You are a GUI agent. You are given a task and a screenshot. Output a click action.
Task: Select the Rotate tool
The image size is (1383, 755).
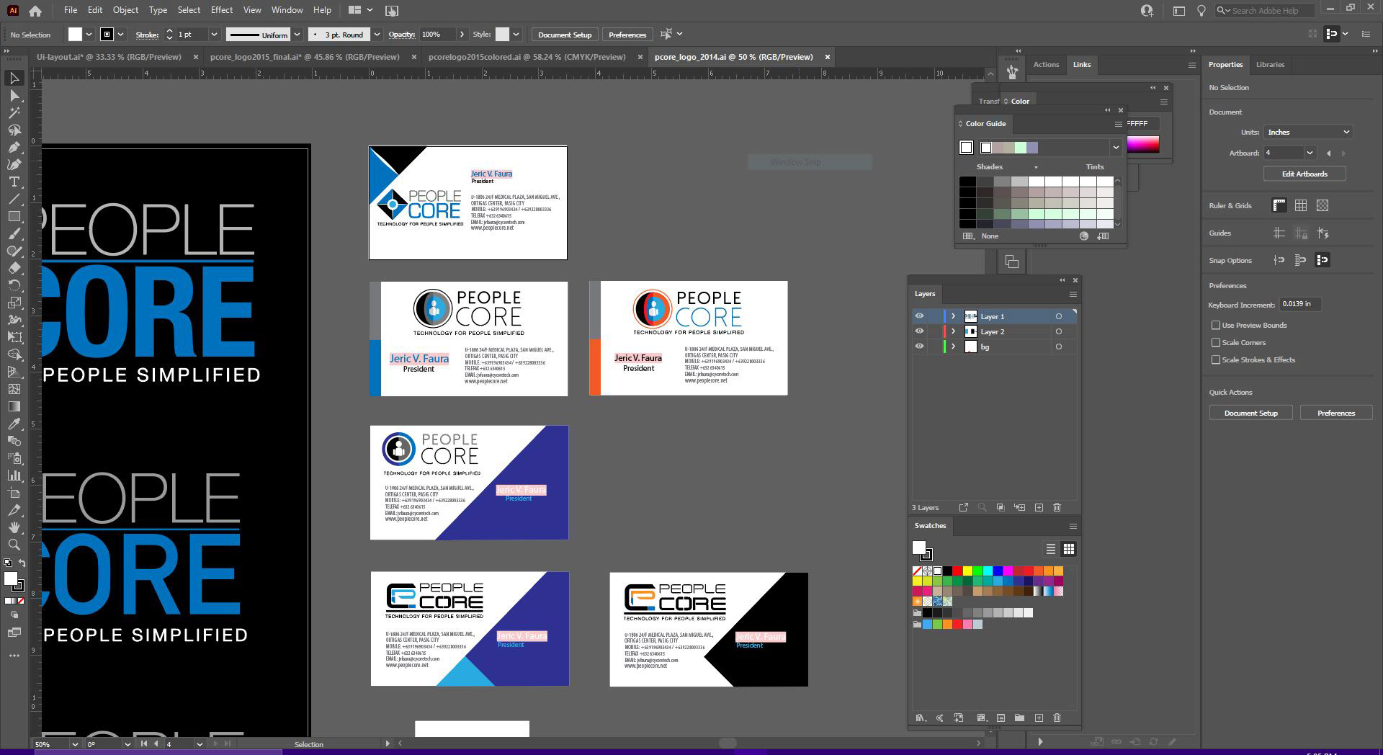[14, 285]
